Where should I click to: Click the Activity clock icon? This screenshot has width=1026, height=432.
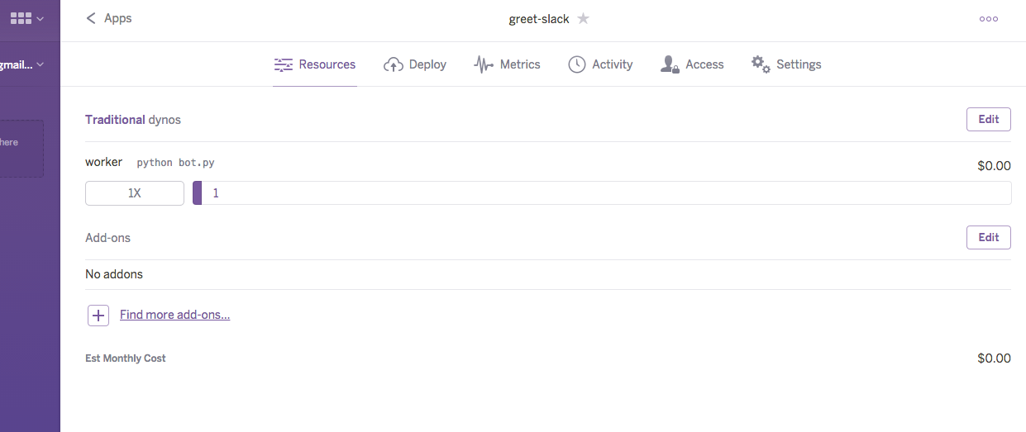(577, 64)
